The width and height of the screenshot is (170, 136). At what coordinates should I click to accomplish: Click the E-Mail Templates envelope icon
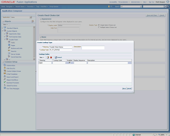tap(5, 73)
